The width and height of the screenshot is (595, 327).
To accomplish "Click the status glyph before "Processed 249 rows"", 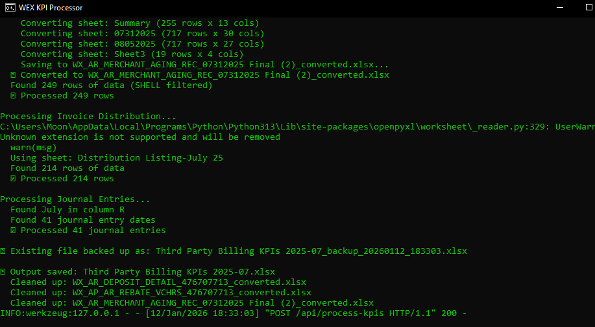I will tap(13, 96).
